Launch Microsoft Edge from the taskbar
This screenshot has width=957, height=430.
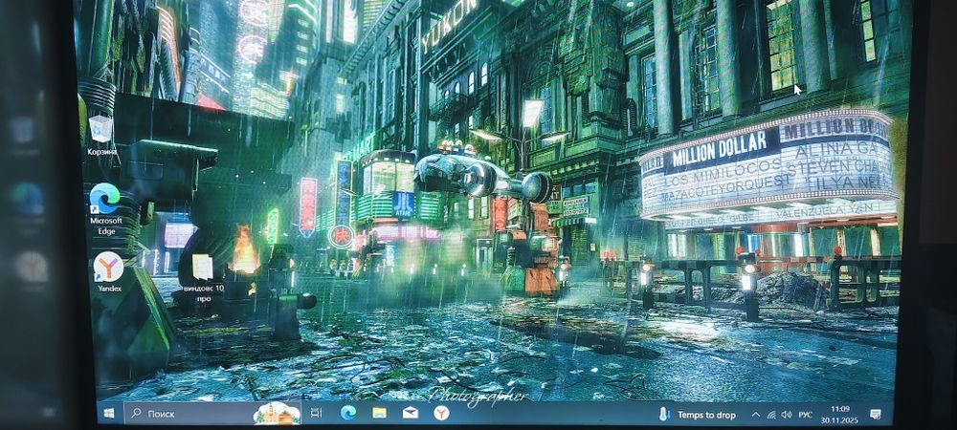click(348, 413)
